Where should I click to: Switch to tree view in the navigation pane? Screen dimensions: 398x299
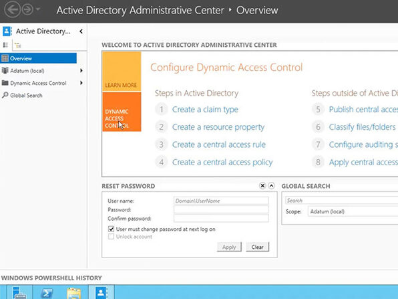pyautogui.click(x=18, y=45)
